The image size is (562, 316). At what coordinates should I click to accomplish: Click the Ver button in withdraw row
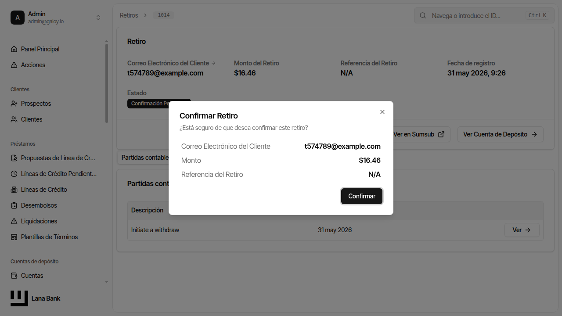click(522, 230)
